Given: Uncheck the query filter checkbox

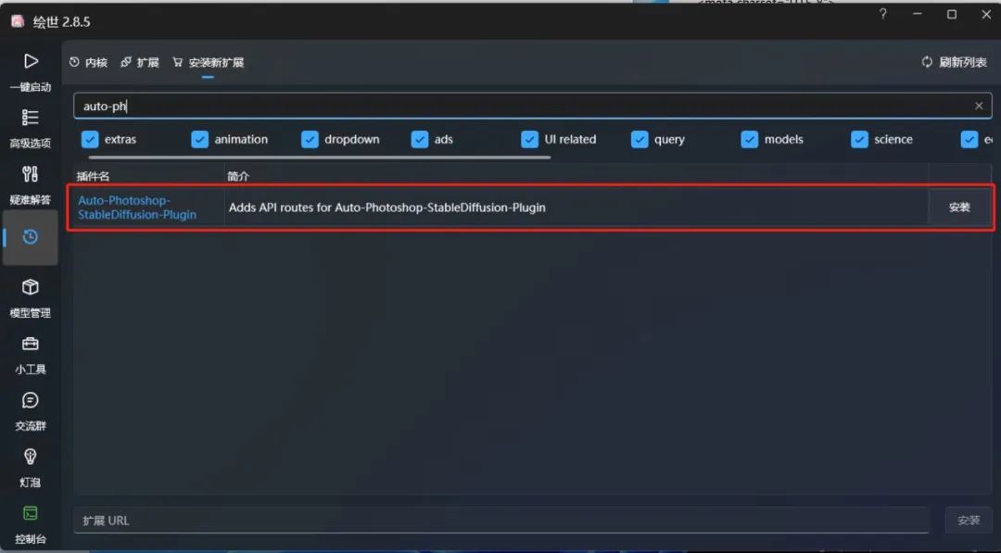Looking at the screenshot, I should 639,139.
